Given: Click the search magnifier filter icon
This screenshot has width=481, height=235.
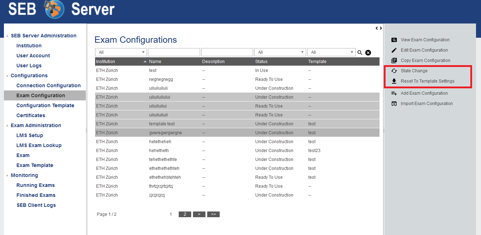Looking at the screenshot, I should coord(360,53).
